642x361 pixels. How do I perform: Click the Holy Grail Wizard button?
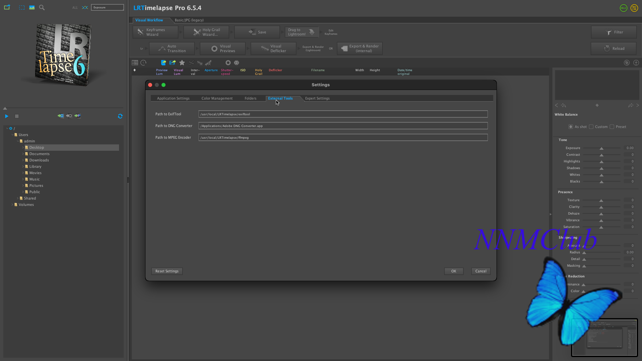pyautogui.click(x=206, y=32)
